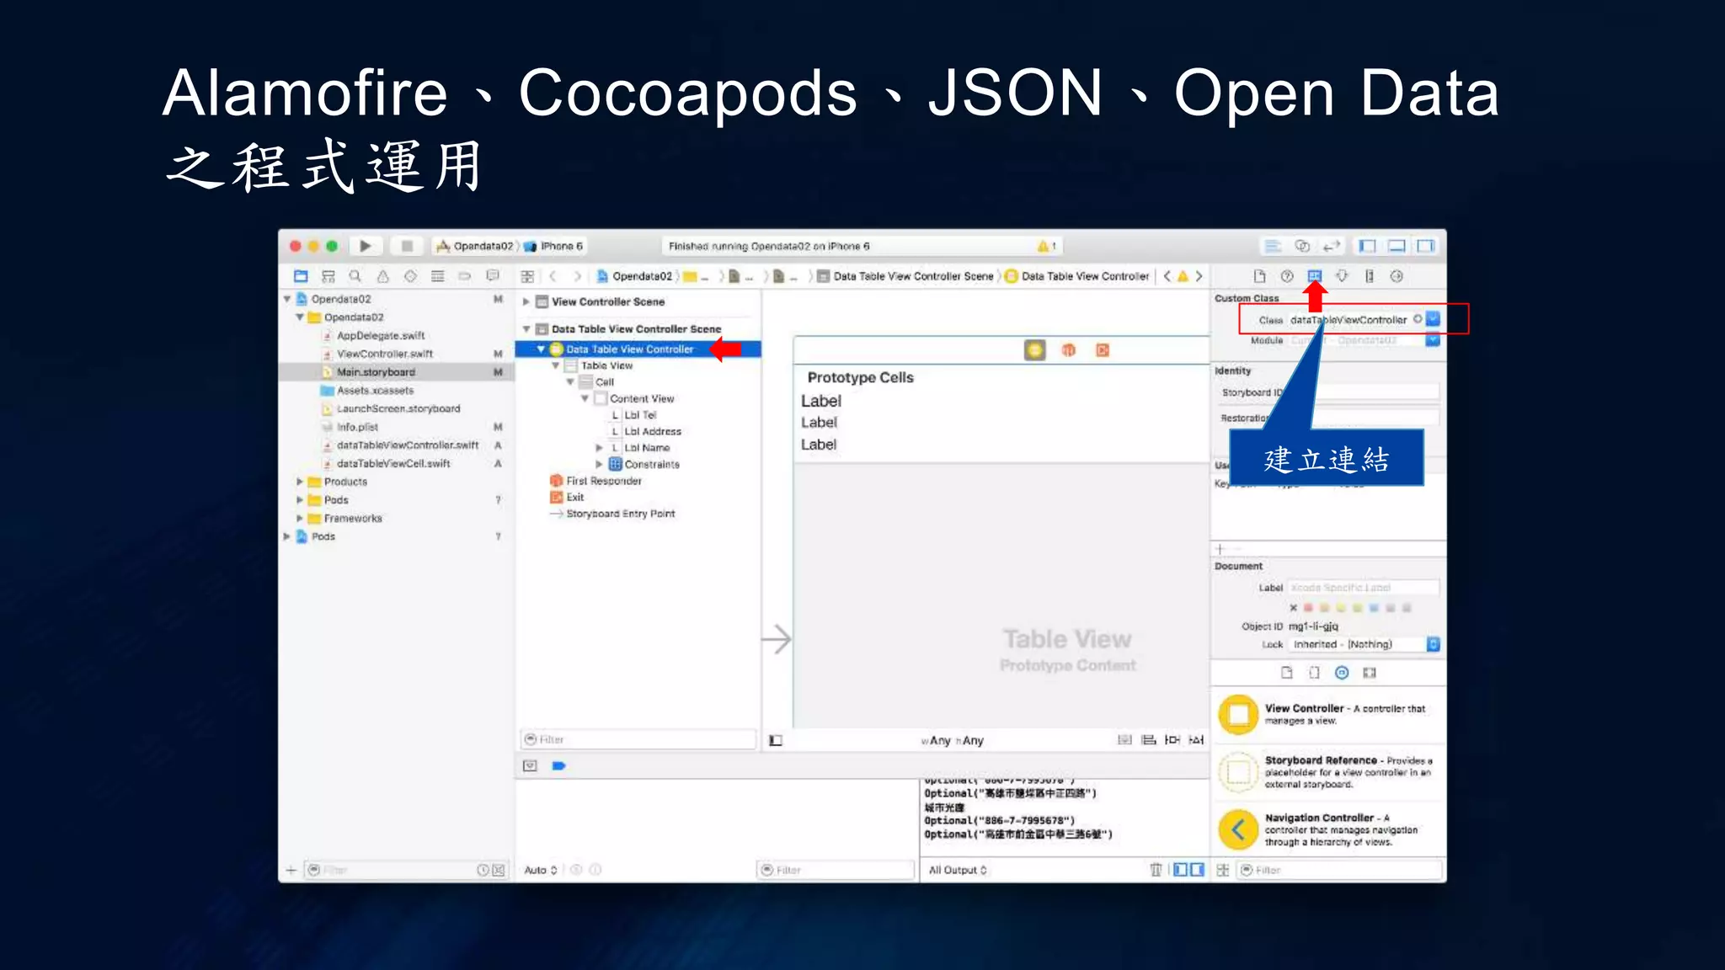The image size is (1725, 970).
Task: Show the Quick Help inspector
Action: [1287, 276]
